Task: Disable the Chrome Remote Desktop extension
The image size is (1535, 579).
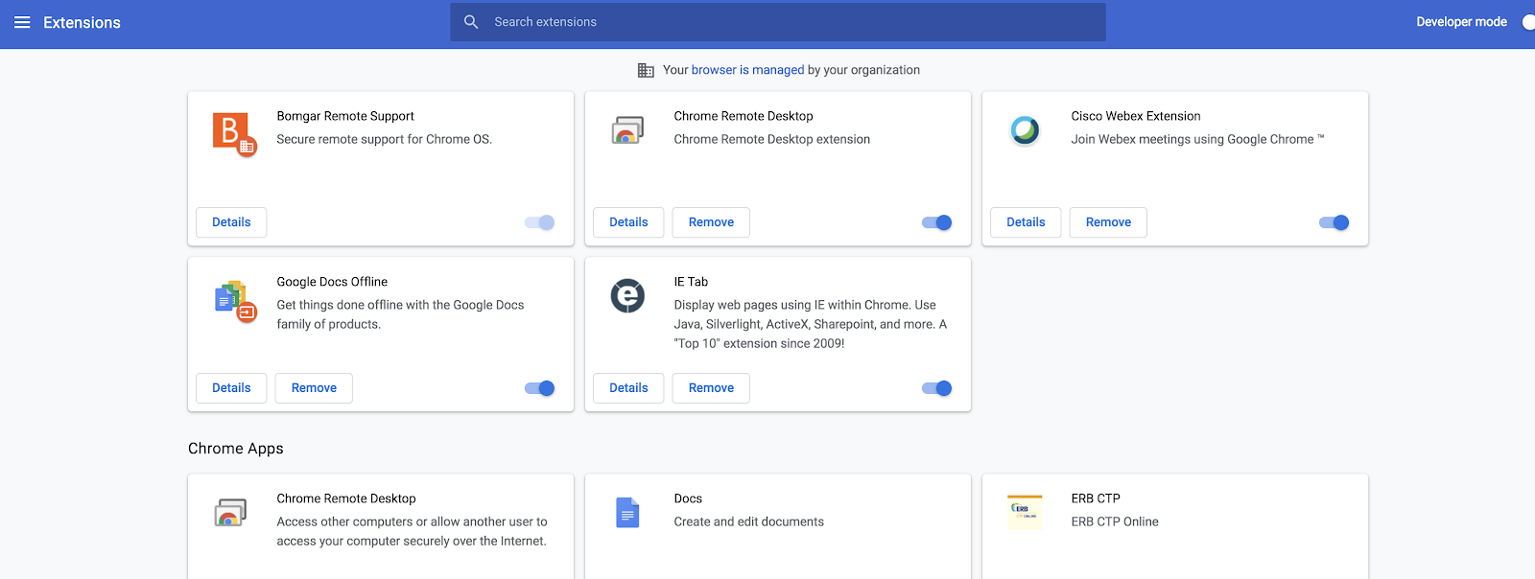Action: coord(937,222)
